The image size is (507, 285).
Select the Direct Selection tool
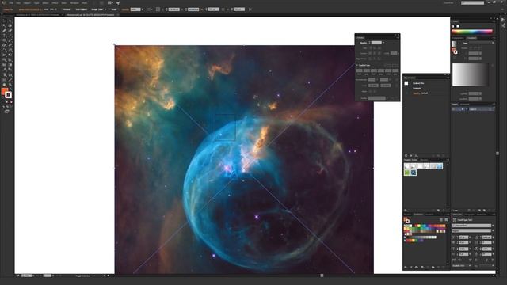pyautogui.click(x=10, y=21)
